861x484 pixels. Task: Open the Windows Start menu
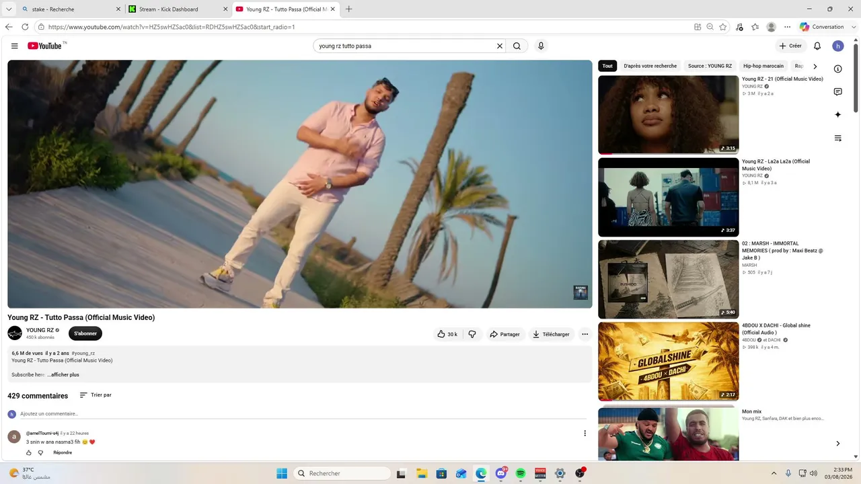click(281, 473)
